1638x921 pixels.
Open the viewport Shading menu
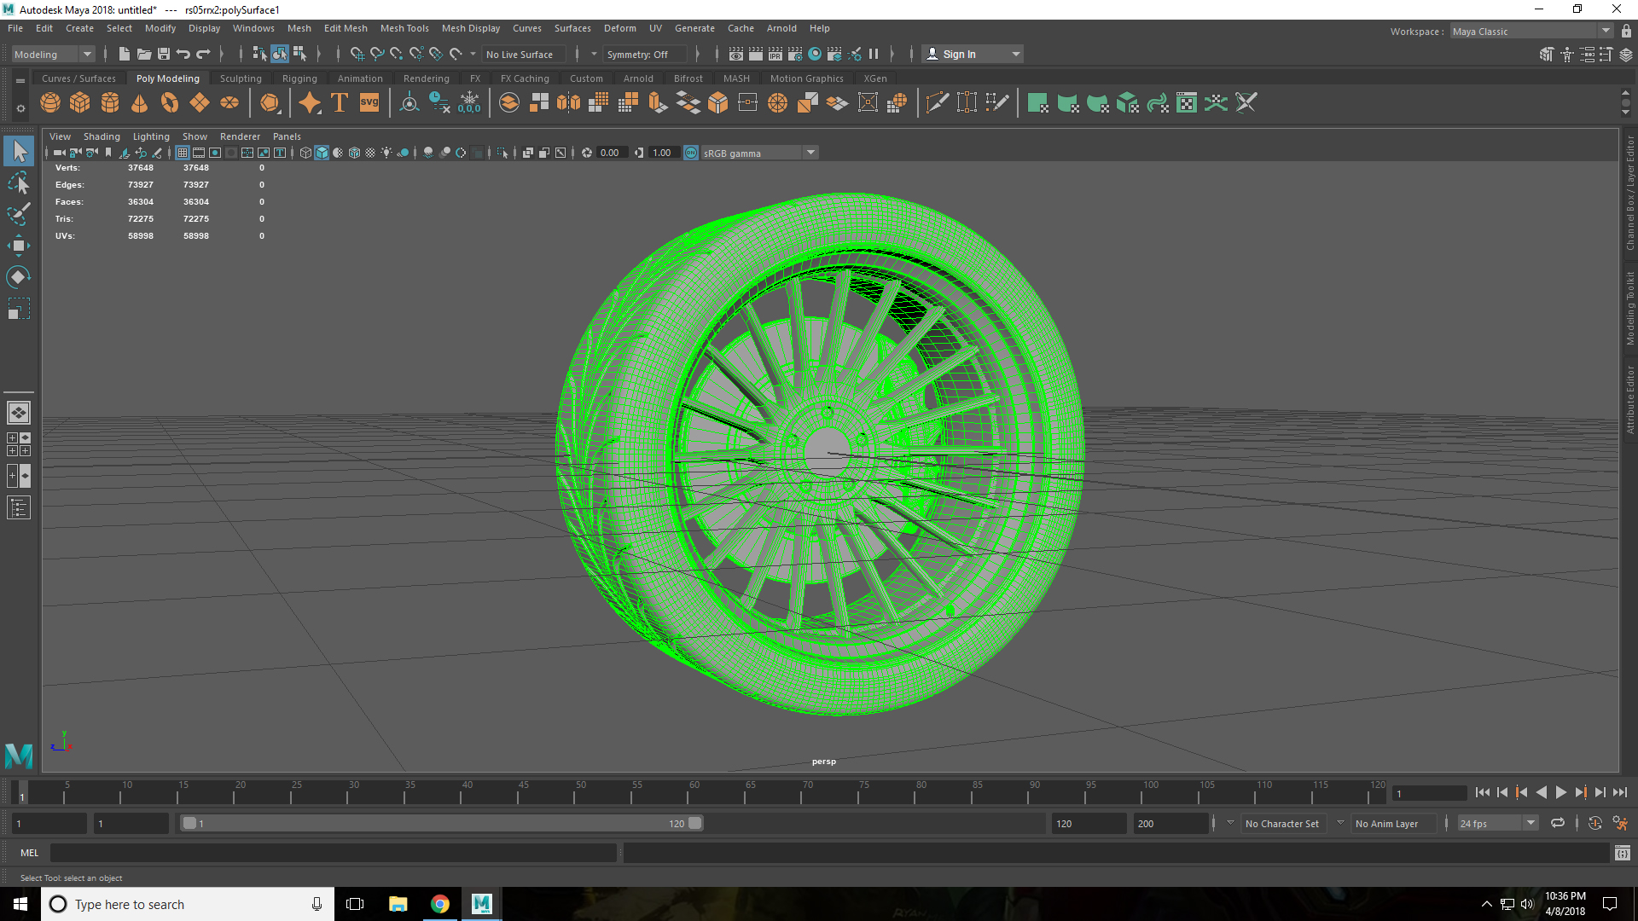[x=102, y=136]
